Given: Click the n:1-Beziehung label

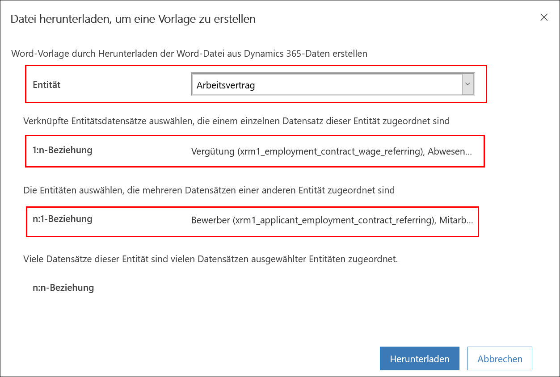Looking at the screenshot, I should (63, 219).
